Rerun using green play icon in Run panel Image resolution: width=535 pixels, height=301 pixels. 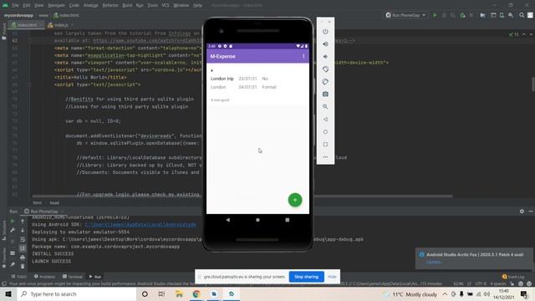13,222
